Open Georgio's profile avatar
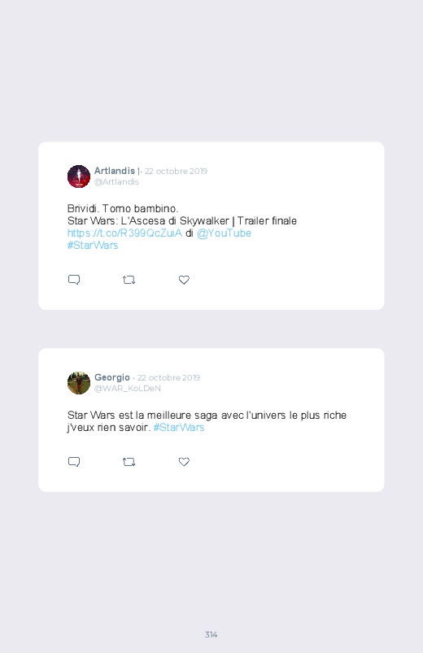The height and width of the screenshot is (653, 423). pos(79,383)
